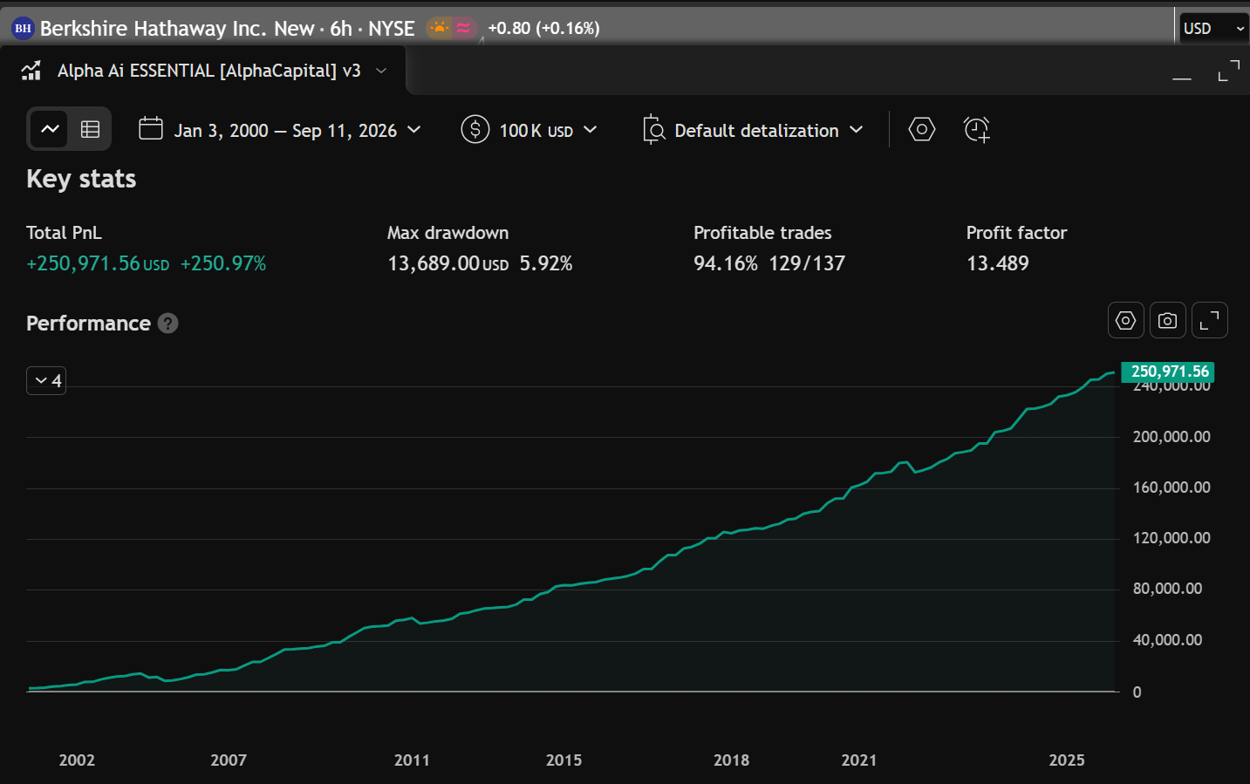Click the trades count 129/137
Image resolution: width=1250 pixels, height=784 pixels.
pyautogui.click(x=807, y=263)
